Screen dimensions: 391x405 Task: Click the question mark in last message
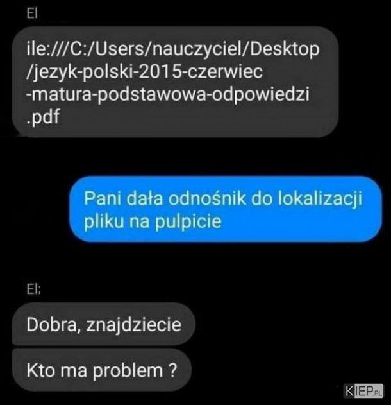173,370
